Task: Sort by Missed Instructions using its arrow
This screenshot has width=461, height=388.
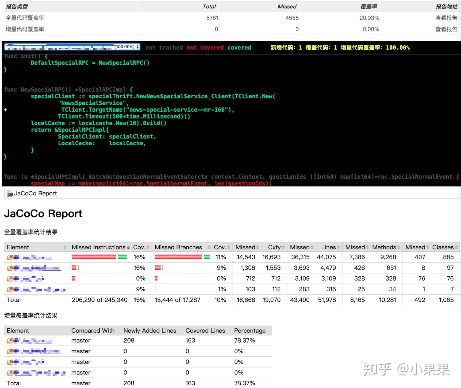Action: [128, 247]
